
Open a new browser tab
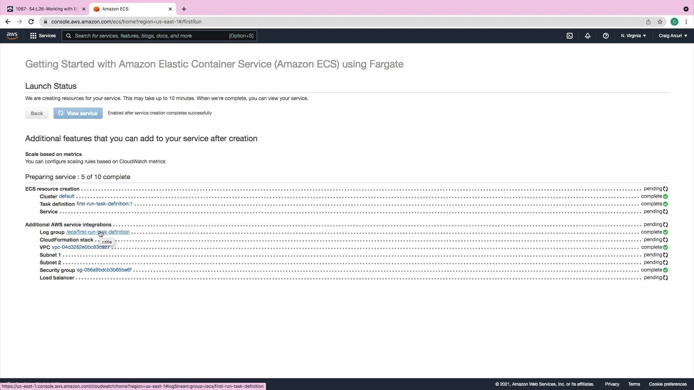pyautogui.click(x=184, y=9)
